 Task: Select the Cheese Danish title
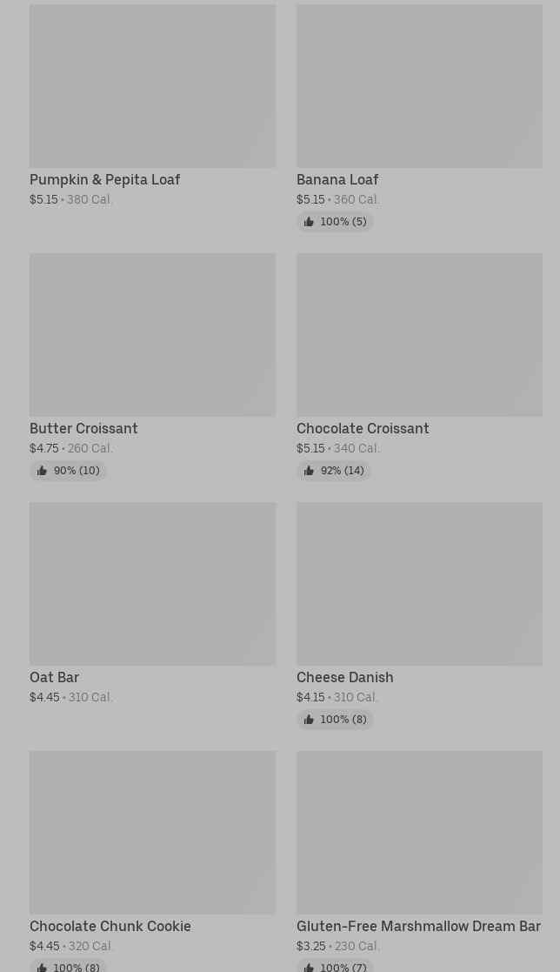click(345, 677)
